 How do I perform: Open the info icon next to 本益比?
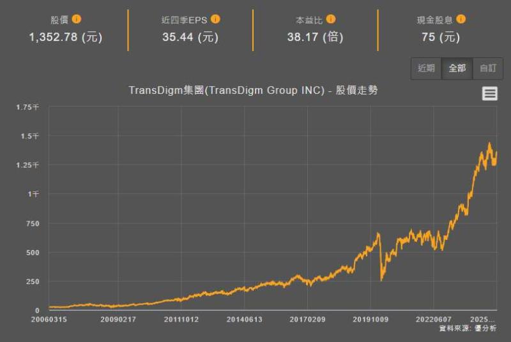tap(331, 19)
